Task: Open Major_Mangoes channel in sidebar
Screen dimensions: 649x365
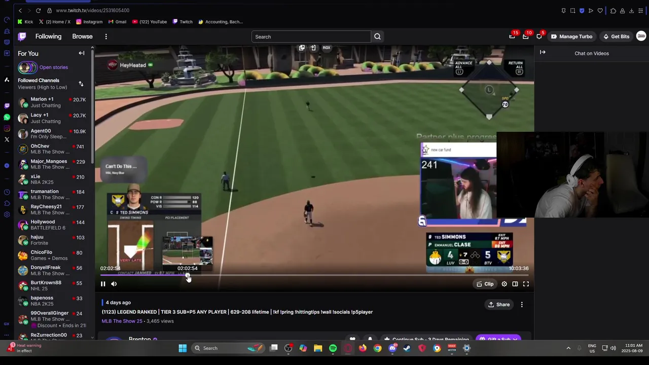Action: coord(52,164)
